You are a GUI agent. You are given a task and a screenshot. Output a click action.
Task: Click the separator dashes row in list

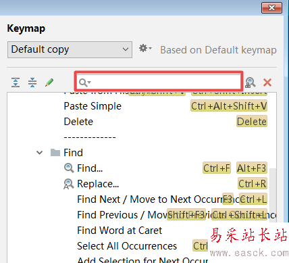click(90, 137)
